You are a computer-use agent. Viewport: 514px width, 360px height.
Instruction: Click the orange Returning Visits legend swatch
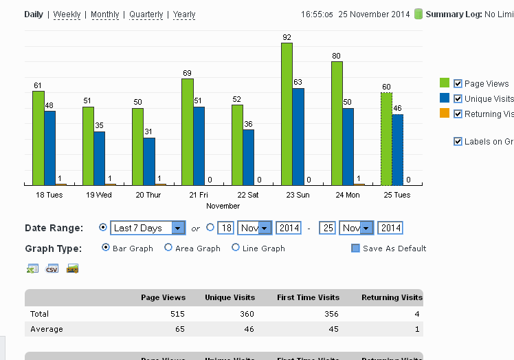click(445, 113)
